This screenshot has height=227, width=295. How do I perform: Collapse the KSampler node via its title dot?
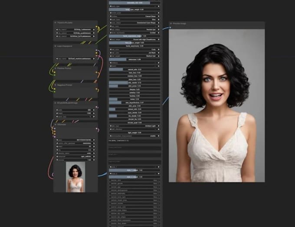pyautogui.click(x=56, y=125)
